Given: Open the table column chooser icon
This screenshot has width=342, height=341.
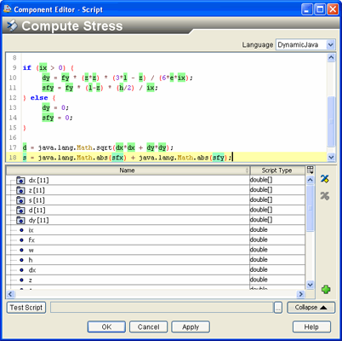Looking at the screenshot, I should [x=311, y=170].
